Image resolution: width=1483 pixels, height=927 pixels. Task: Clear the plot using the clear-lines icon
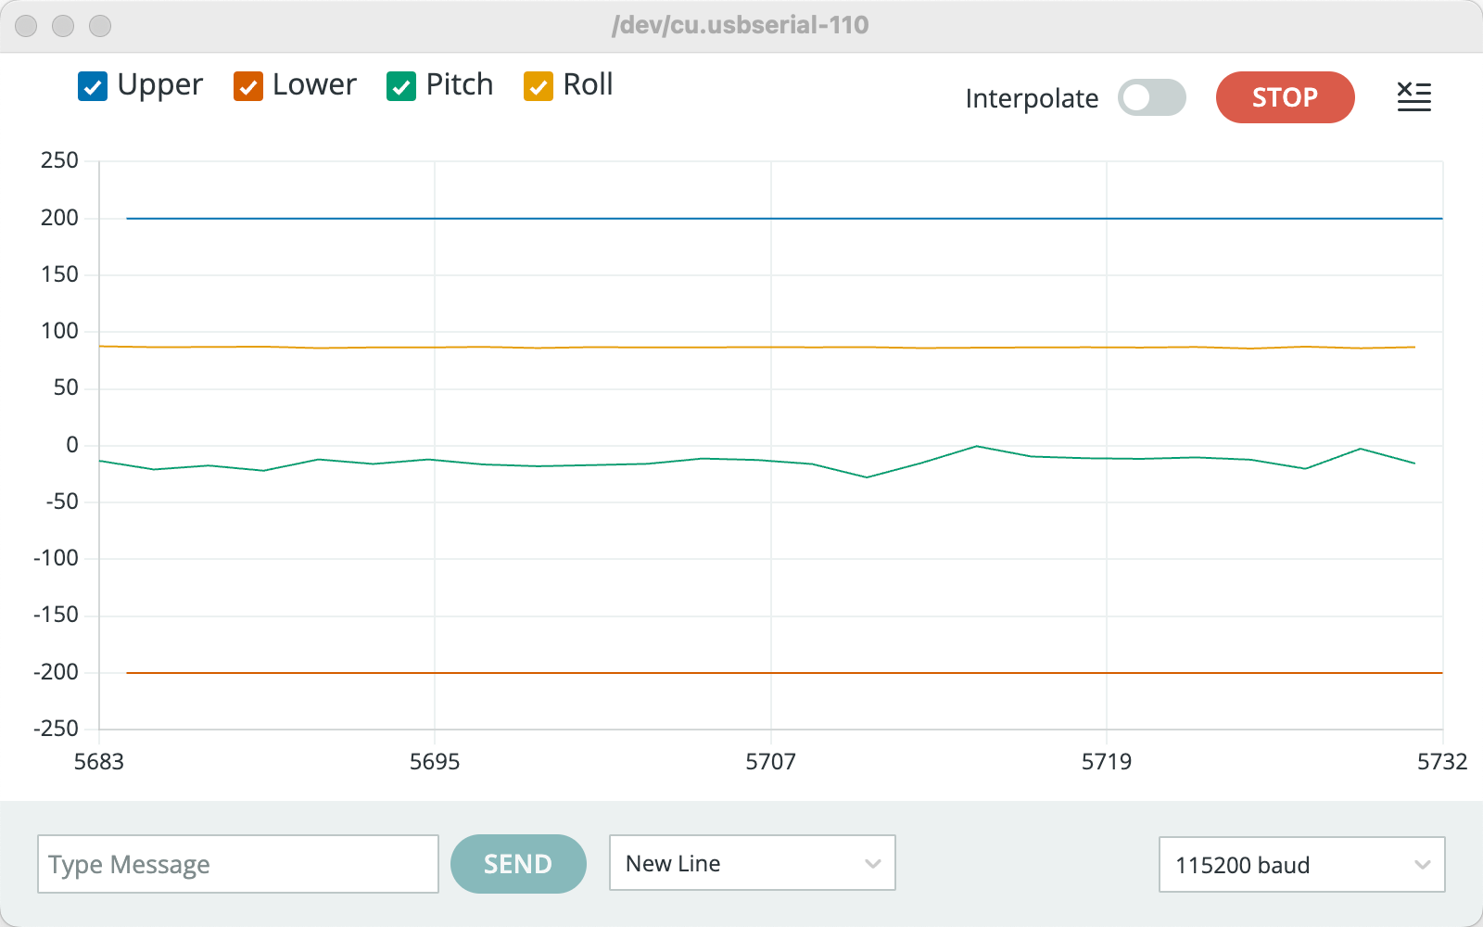pyautogui.click(x=1413, y=96)
